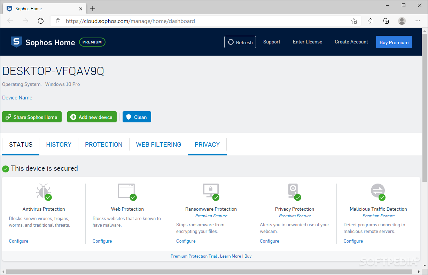This screenshot has height=275, width=428.
Task: Click the browser back arrow
Action: point(10,21)
